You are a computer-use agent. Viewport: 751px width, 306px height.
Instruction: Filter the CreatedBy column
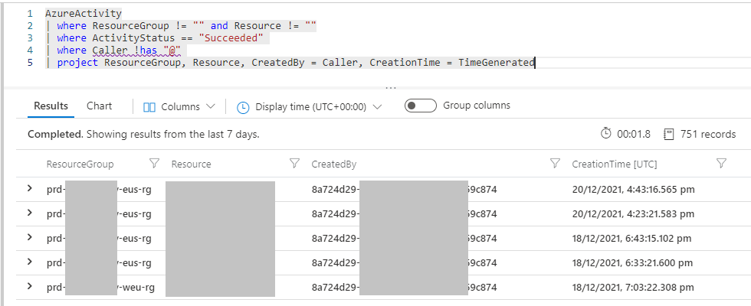click(555, 164)
